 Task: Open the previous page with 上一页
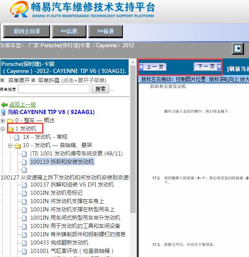click(x=153, y=67)
